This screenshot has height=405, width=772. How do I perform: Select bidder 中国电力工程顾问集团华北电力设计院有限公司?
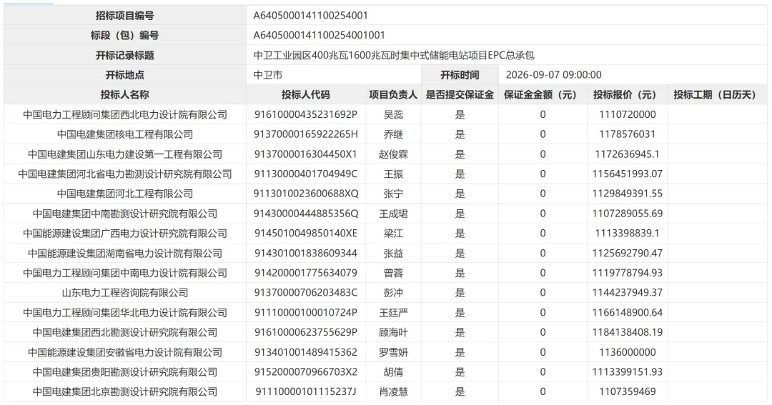pyautogui.click(x=125, y=312)
